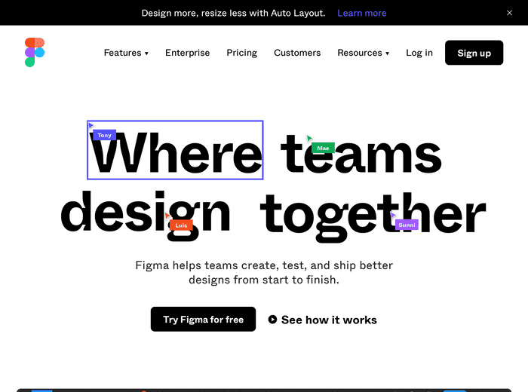Go to Pricing
Viewport: 528px width, 392px height.
tap(242, 53)
